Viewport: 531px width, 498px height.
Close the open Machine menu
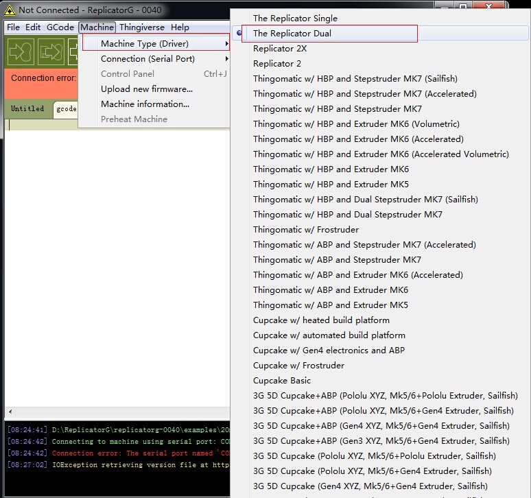[x=97, y=27]
